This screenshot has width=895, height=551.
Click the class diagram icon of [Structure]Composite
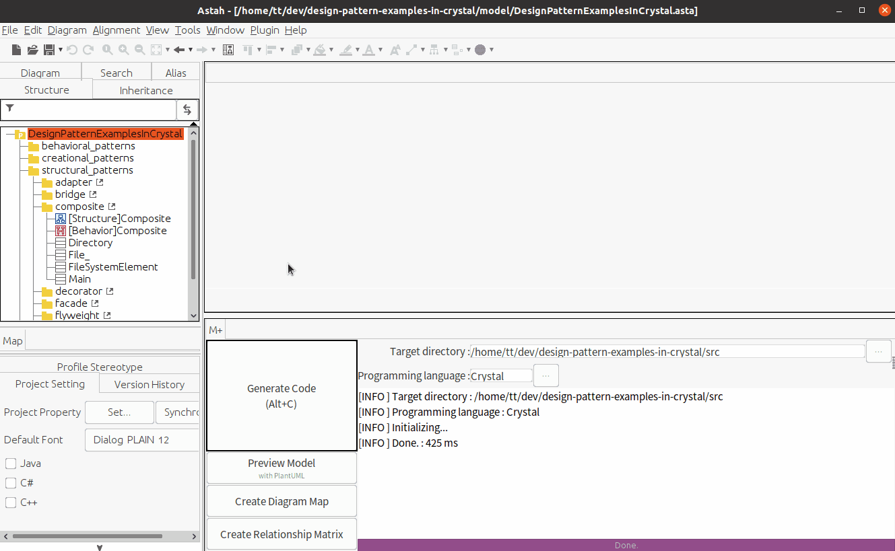pos(61,219)
